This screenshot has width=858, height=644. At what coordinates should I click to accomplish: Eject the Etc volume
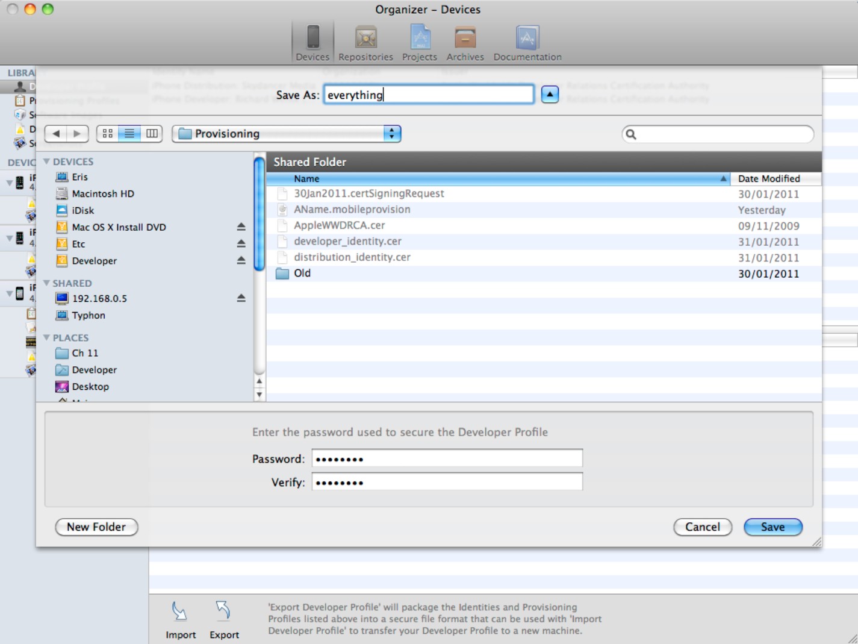point(241,244)
